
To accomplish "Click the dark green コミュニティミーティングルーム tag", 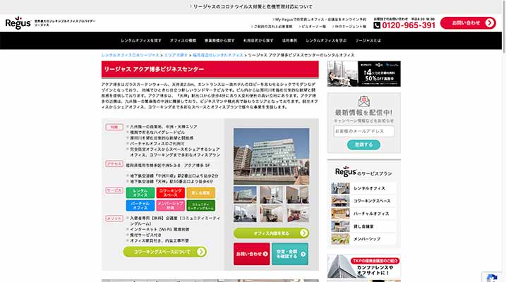I will tap(200, 206).
